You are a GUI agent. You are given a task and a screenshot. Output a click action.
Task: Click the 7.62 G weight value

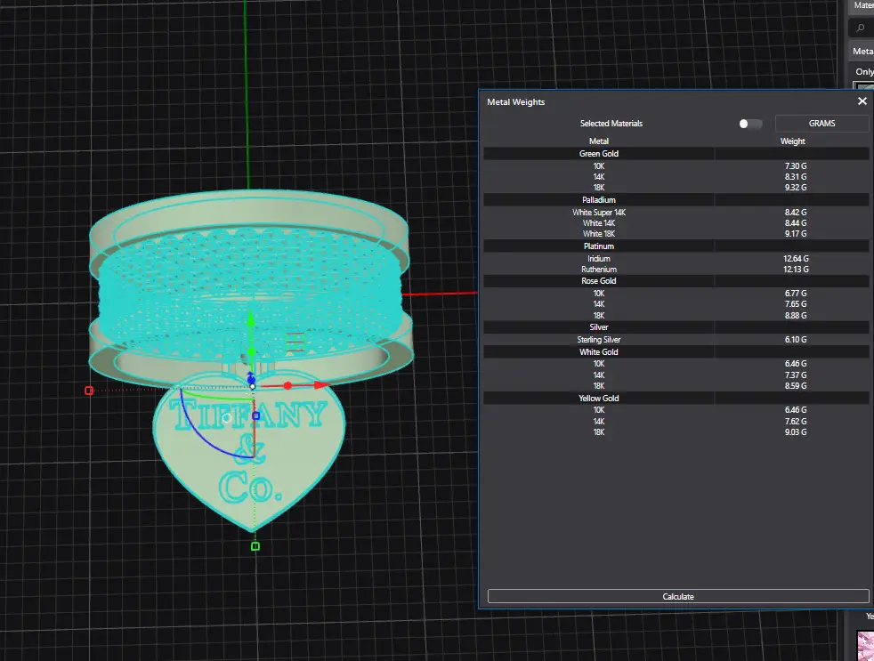[796, 422]
